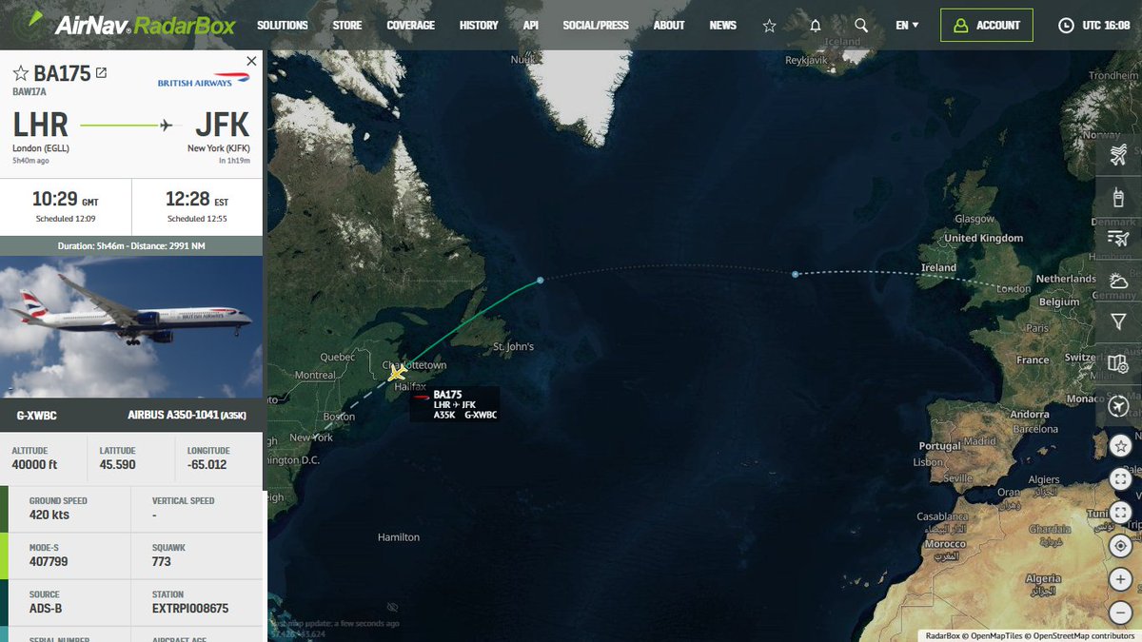Open map settings icon

coord(1118,364)
